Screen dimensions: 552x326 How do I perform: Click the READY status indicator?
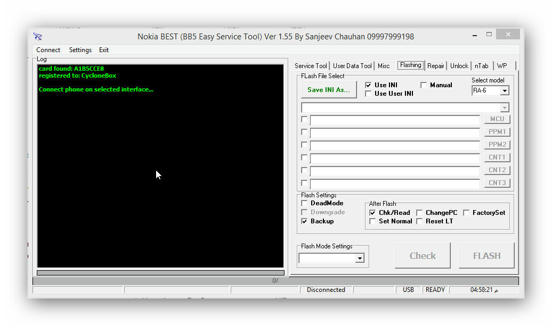[435, 290]
